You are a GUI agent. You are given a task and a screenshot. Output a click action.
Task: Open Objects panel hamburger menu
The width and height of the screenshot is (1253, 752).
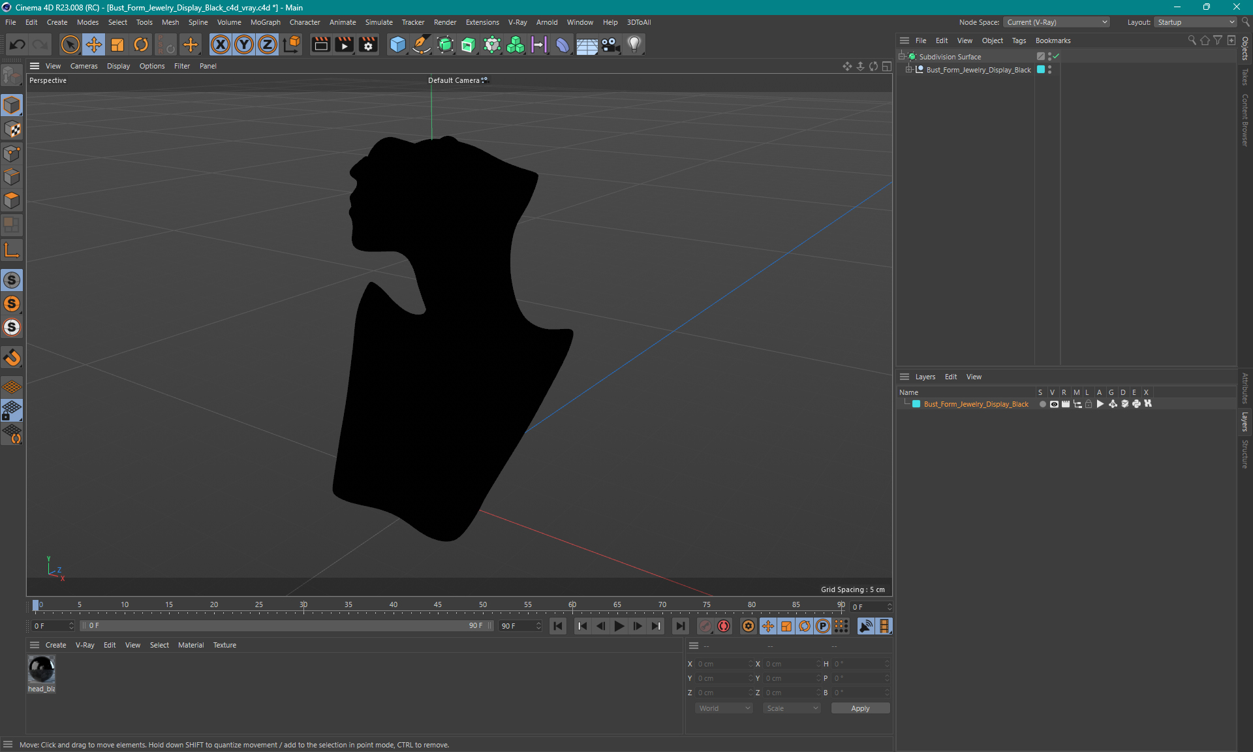905,40
